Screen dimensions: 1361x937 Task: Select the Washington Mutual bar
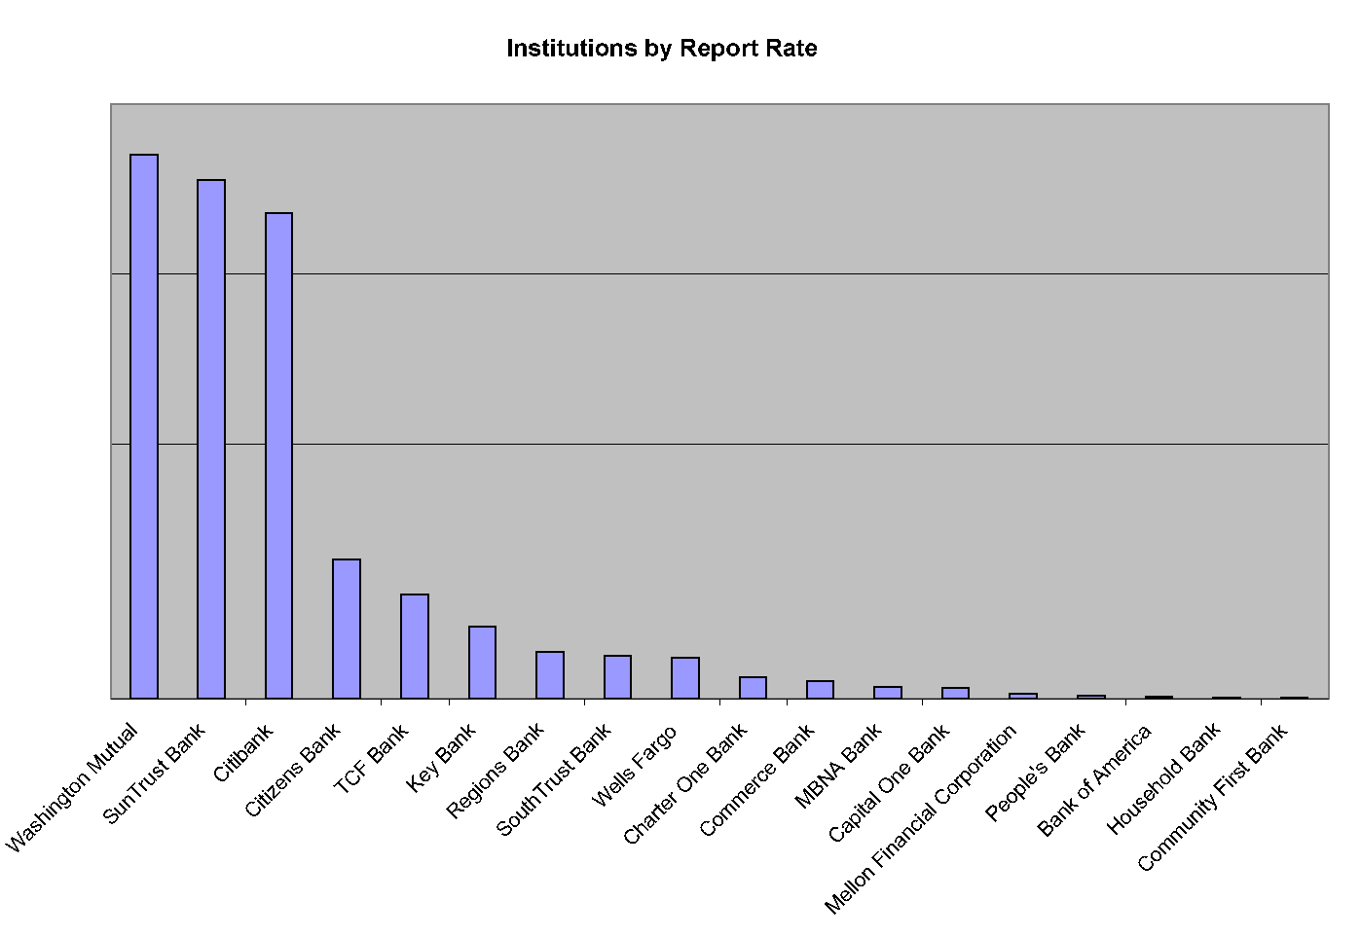point(144,426)
